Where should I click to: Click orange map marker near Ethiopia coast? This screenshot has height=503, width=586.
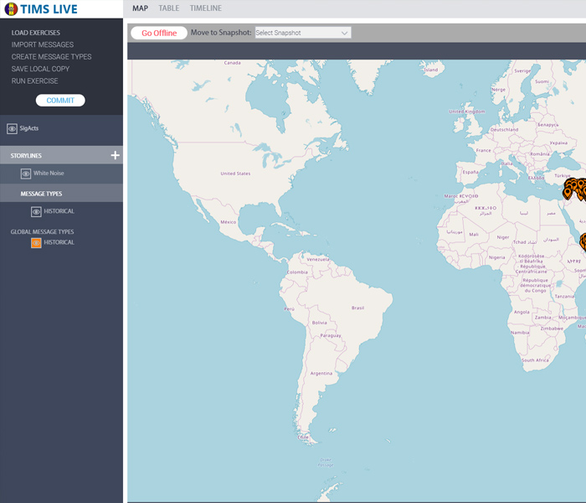(583, 241)
